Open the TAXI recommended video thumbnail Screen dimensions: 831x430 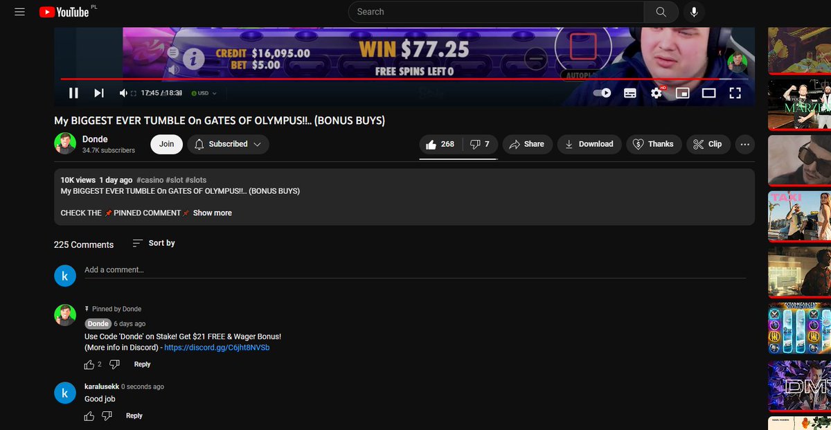799,216
